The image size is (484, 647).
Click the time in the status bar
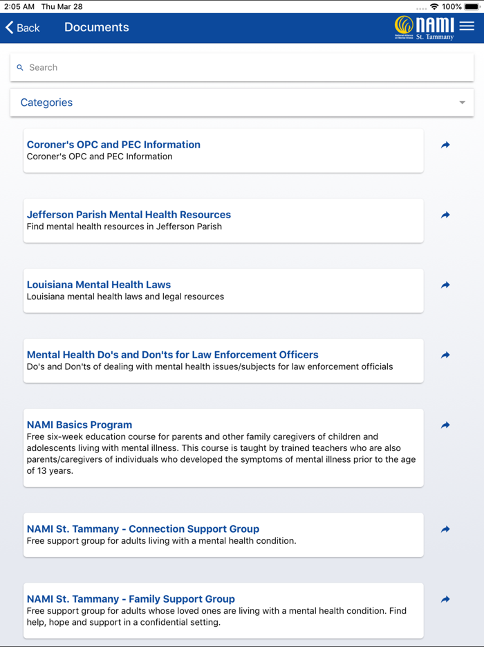[19, 7]
